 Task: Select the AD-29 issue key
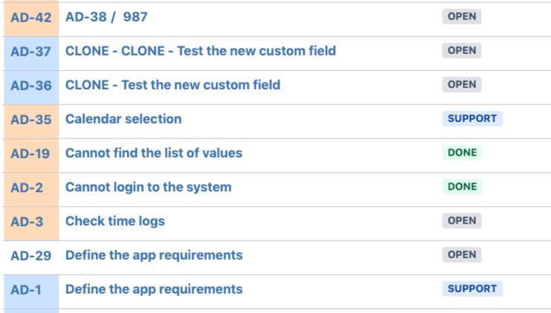tap(31, 255)
